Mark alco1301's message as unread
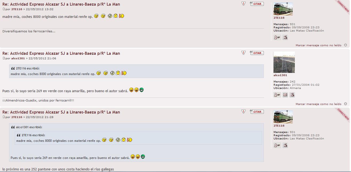 318,104
